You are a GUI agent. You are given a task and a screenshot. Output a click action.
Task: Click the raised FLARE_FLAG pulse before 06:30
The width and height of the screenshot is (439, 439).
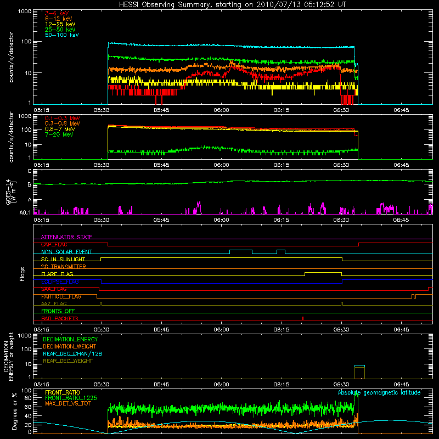pos(323,273)
